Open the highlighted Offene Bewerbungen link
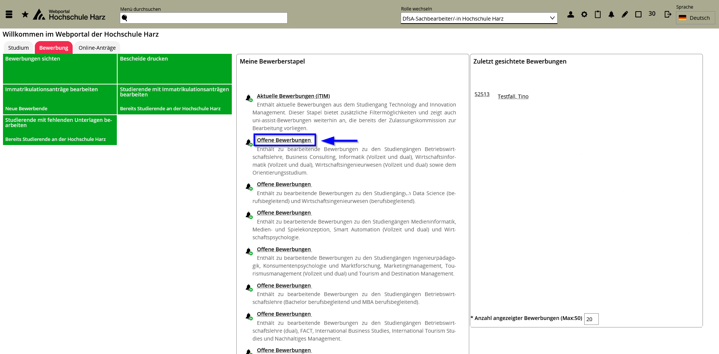This screenshot has width=719, height=354. point(284,140)
